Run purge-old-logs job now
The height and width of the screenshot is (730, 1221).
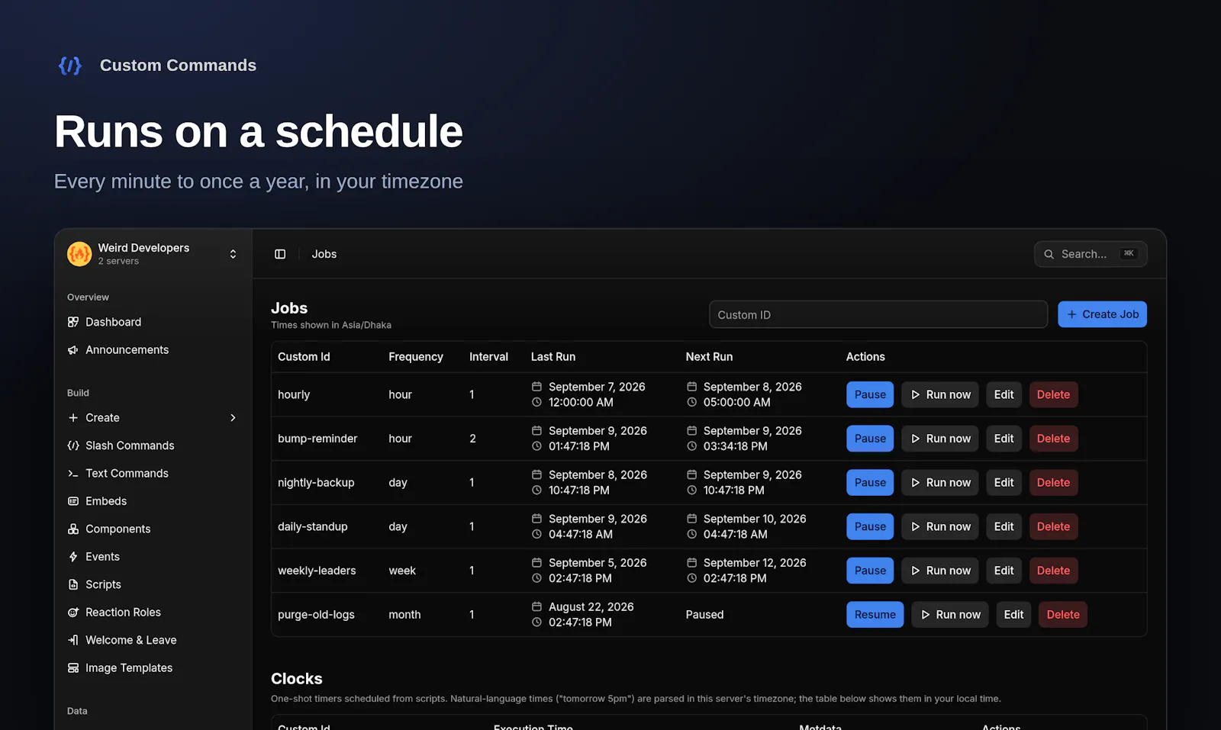point(950,615)
